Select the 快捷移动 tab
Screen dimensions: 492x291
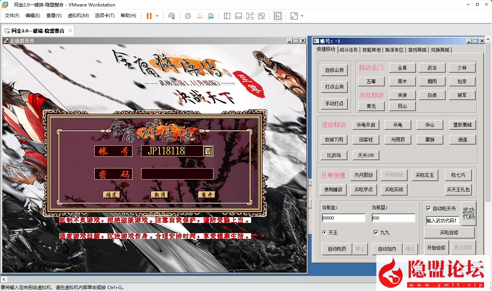pyautogui.click(x=326, y=49)
